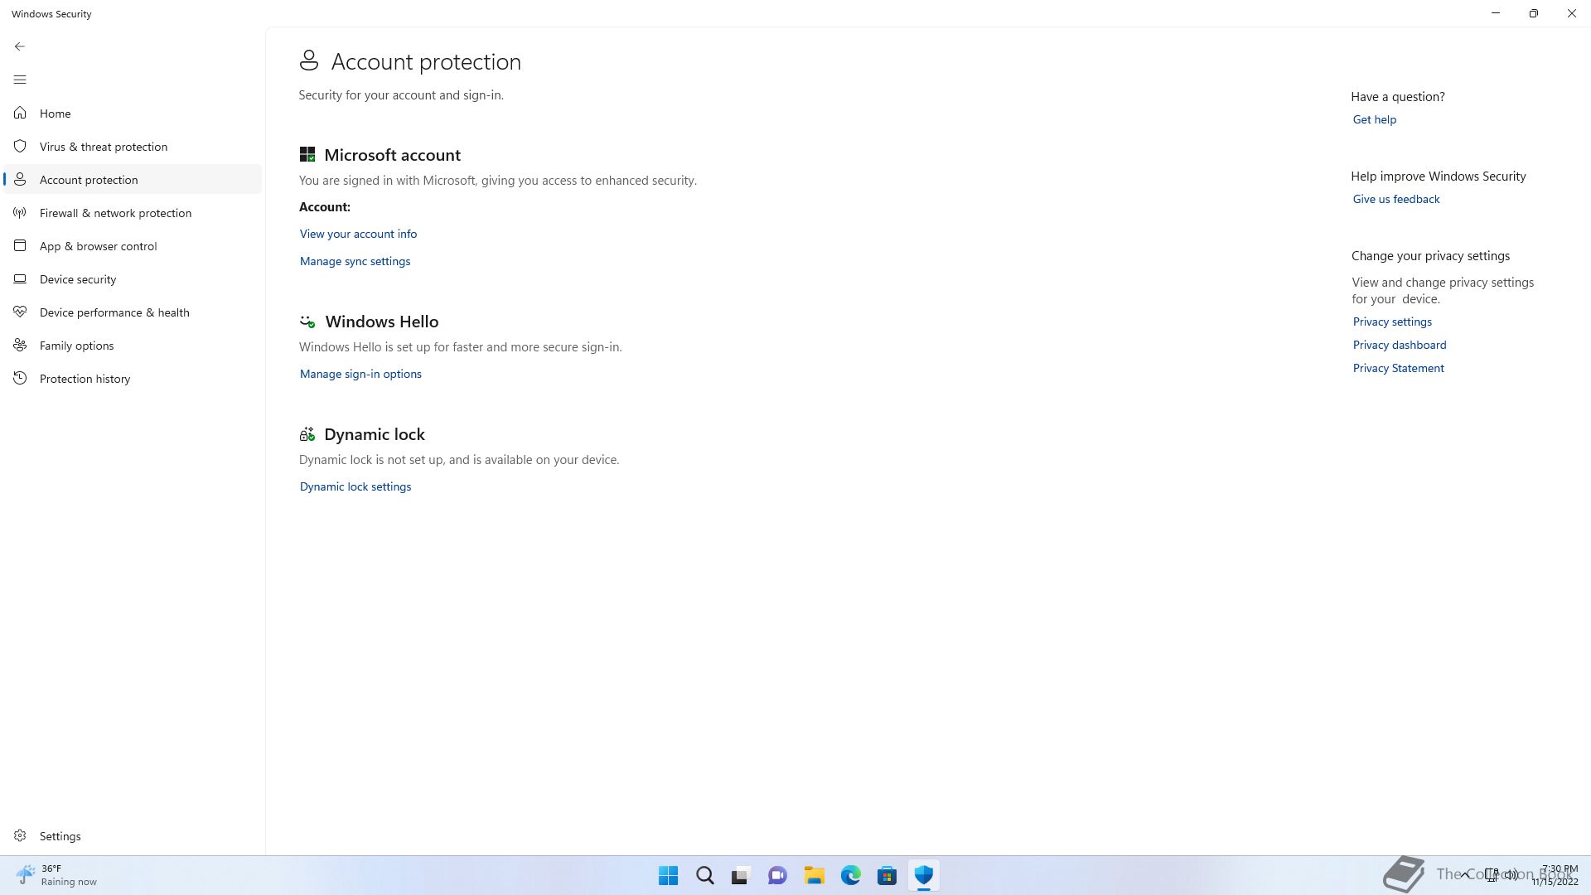Click the Family options people icon
Screen dimensions: 1591x895
[x=20, y=345]
